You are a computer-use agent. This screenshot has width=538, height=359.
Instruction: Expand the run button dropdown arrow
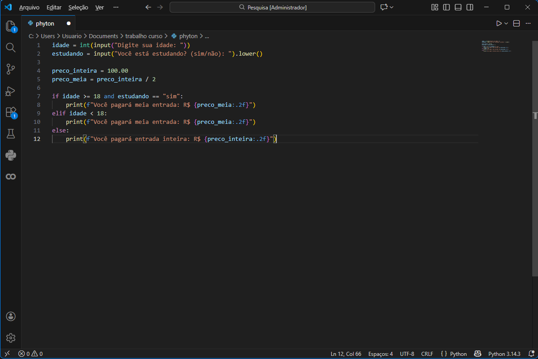[x=506, y=23]
